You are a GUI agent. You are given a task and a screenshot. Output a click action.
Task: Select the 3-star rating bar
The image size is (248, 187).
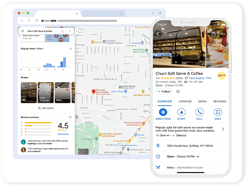38,129
